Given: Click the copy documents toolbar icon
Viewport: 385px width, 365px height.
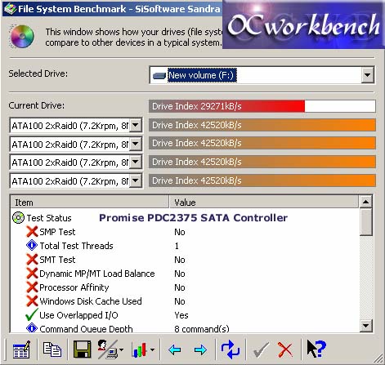Looking at the screenshot, I should click(51, 349).
